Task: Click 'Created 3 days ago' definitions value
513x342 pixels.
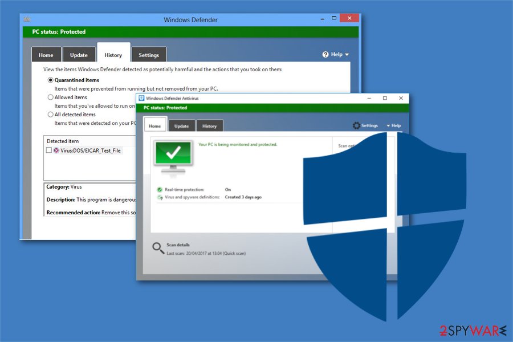Action: 243,197
